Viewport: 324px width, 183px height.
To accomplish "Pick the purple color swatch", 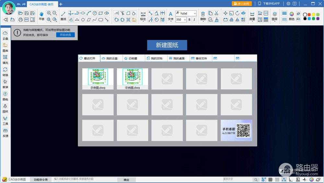I will 318,18.
